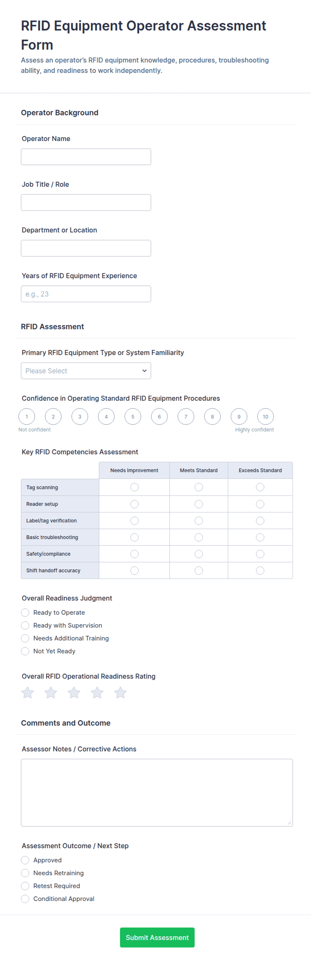
Task: Select the first star in readiness rating
Action: pyautogui.click(x=28, y=692)
